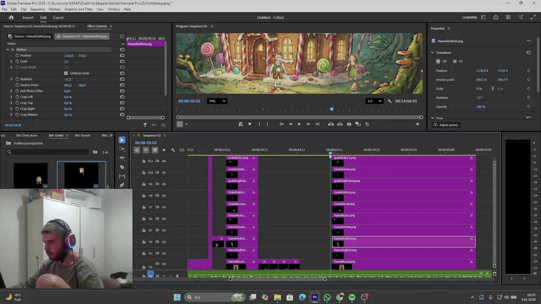Toggle linked selection in timeline
Viewport: 541px width, 304px height.
155,150
